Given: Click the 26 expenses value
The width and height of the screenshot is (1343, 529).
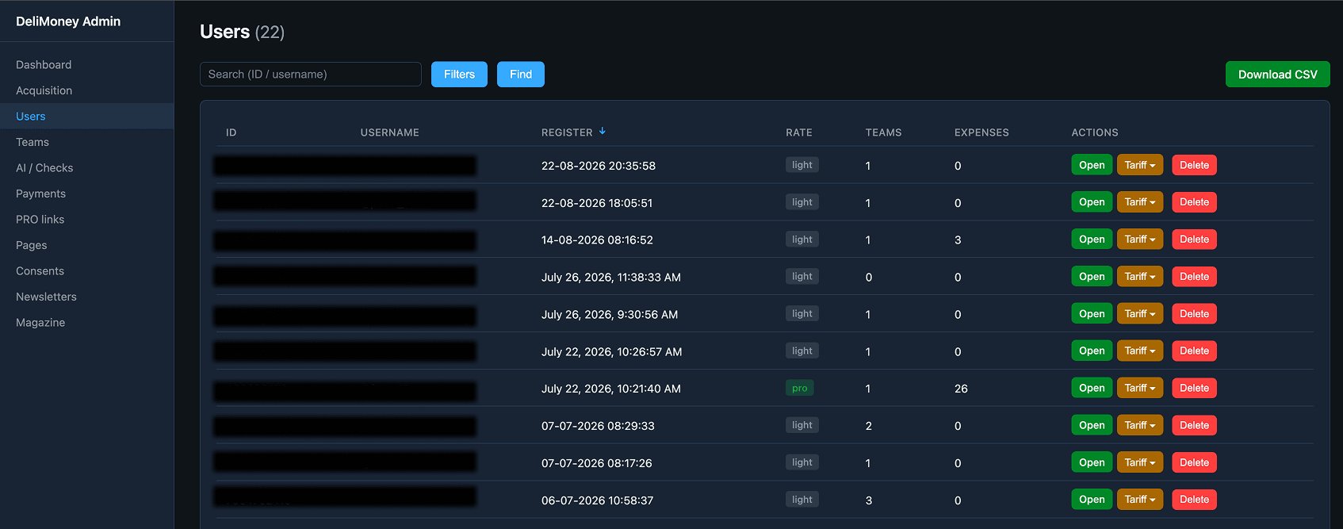Looking at the screenshot, I should click(961, 389).
